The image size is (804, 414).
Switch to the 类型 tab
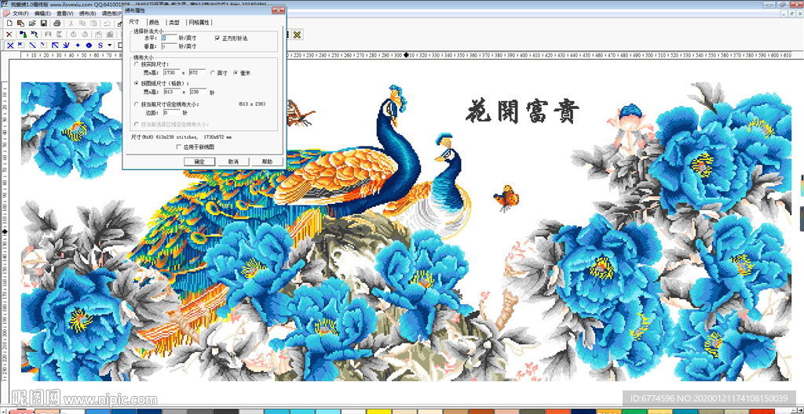coord(174,23)
